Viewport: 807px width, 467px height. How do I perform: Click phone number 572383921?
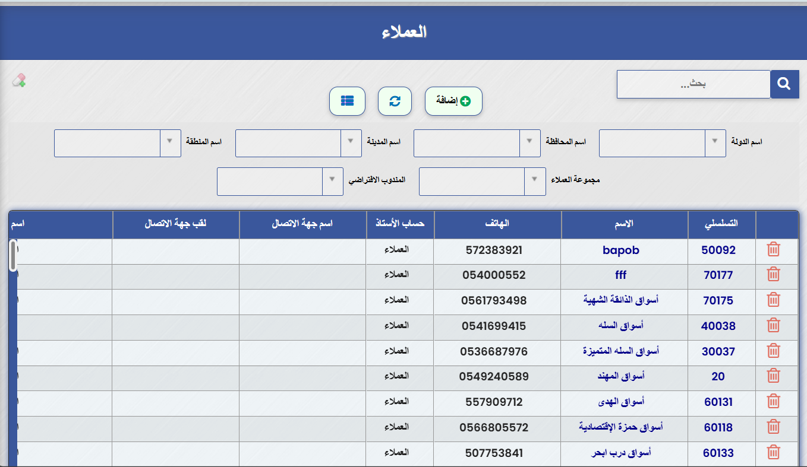click(x=494, y=250)
